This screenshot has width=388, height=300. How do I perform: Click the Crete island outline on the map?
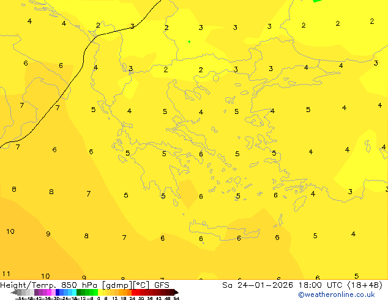(x=225, y=230)
